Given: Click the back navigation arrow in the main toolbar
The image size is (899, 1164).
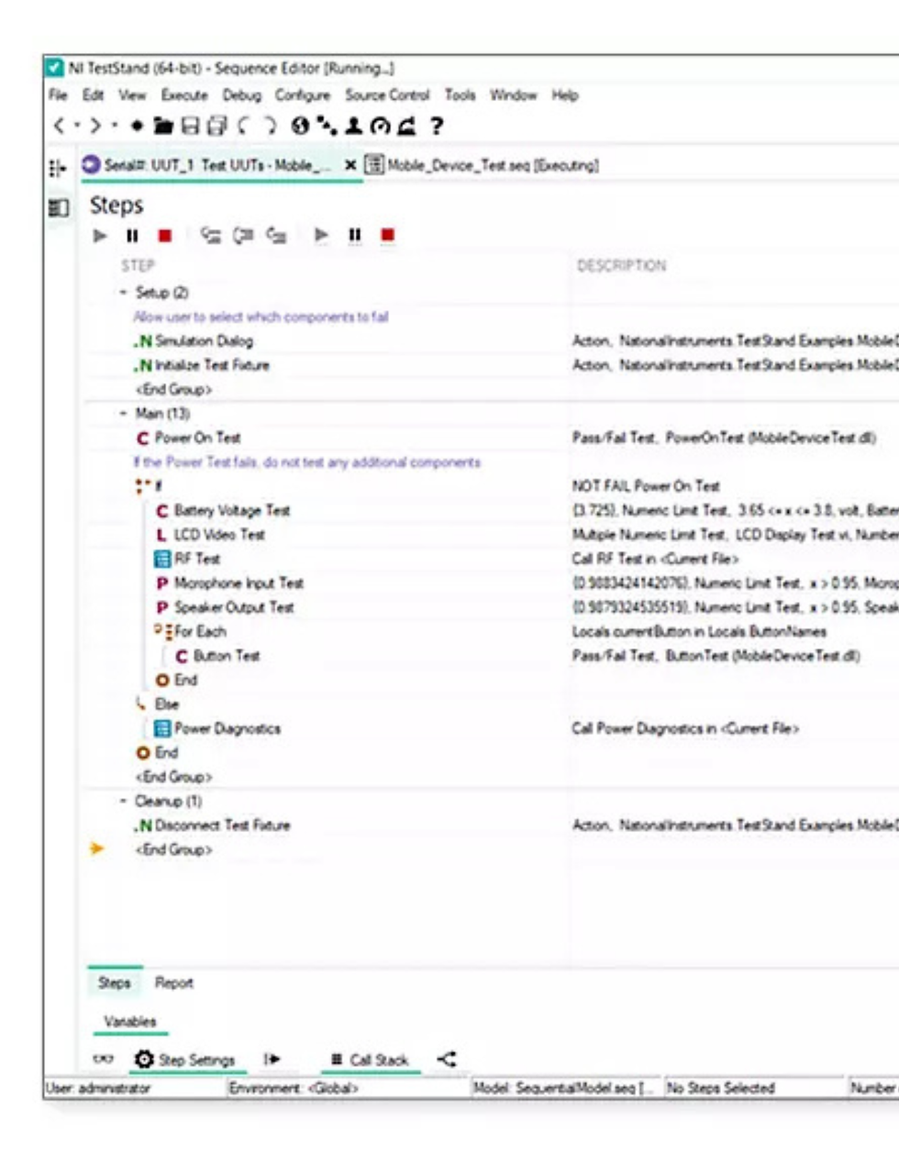Looking at the screenshot, I should click(x=59, y=127).
